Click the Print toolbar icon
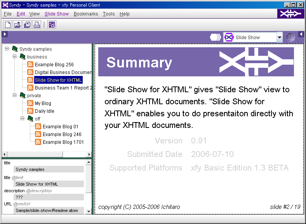Image resolution: width=306 pixels, height=224 pixels. point(37,25)
